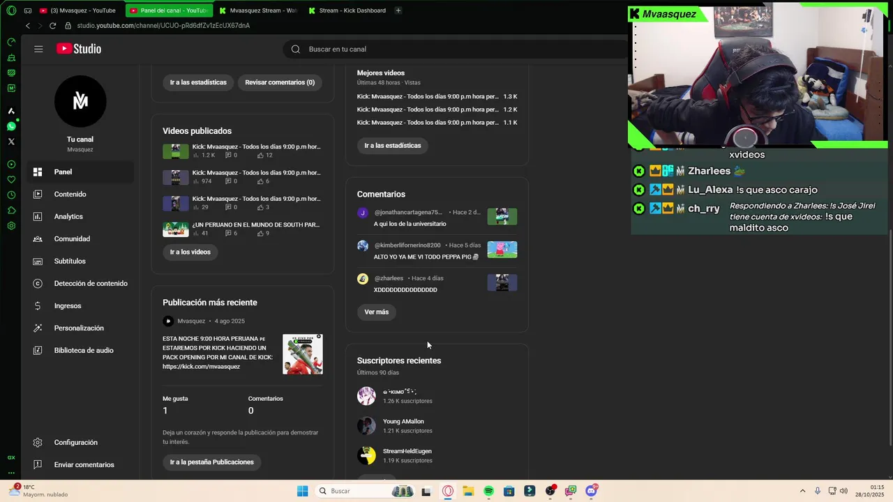Click the YouTube Studio logo

[79, 49]
